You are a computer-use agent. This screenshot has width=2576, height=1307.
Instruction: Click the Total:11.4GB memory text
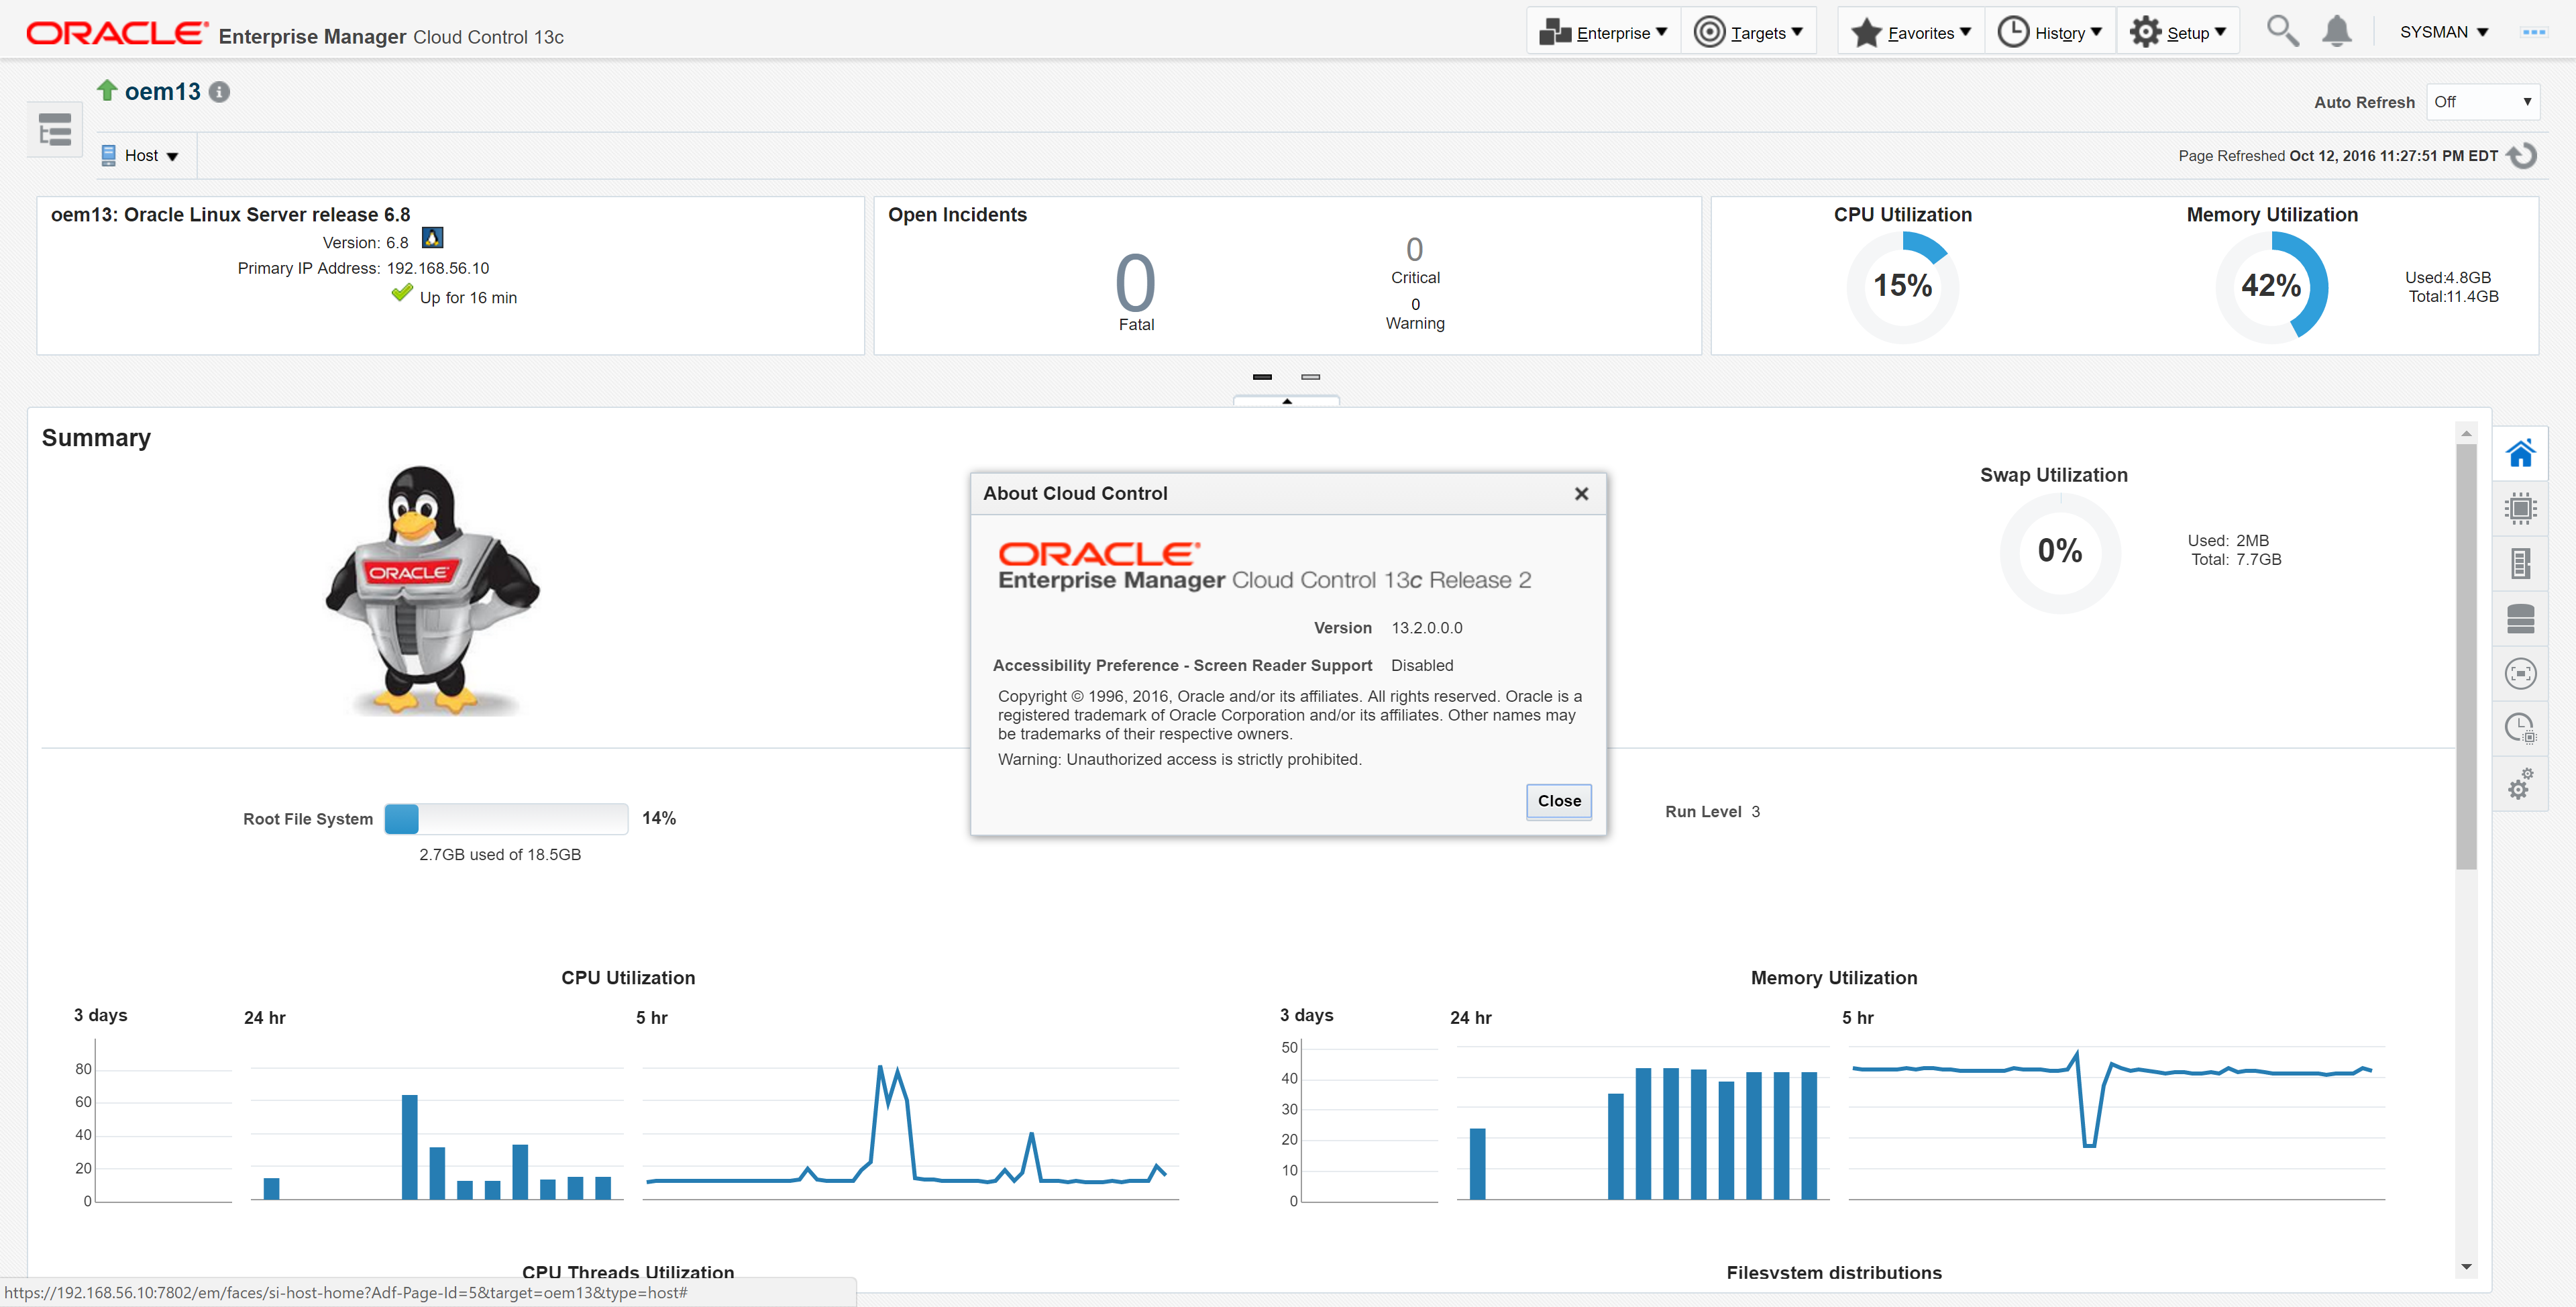point(2453,296)
